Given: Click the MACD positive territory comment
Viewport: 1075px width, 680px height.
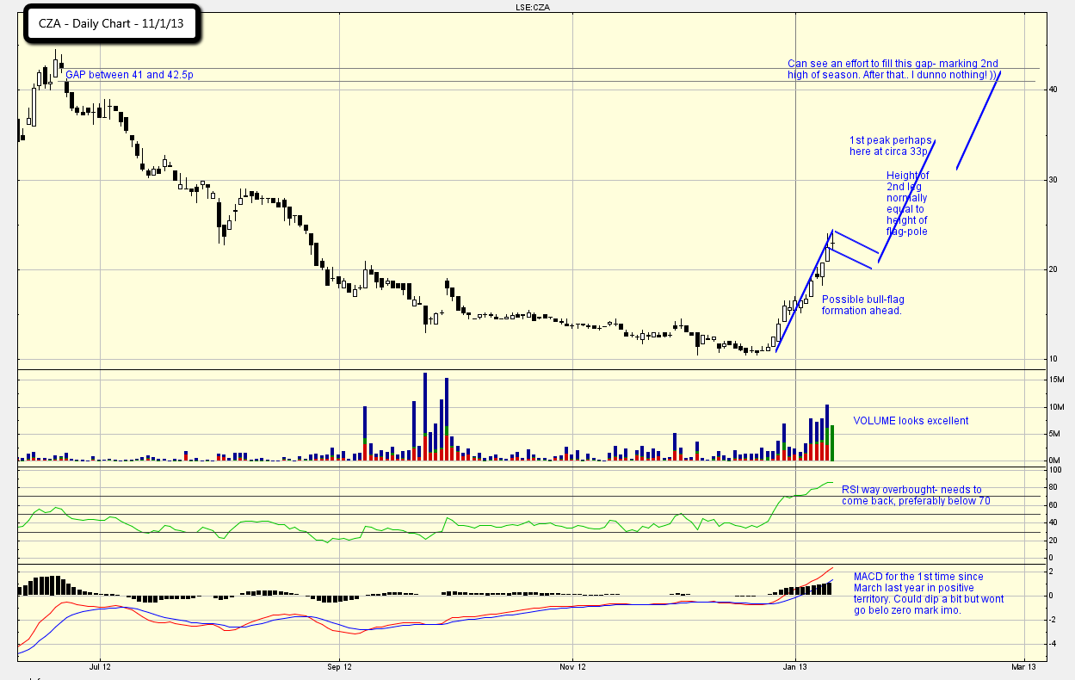Looking at the screenshot, I should point(928,593).
